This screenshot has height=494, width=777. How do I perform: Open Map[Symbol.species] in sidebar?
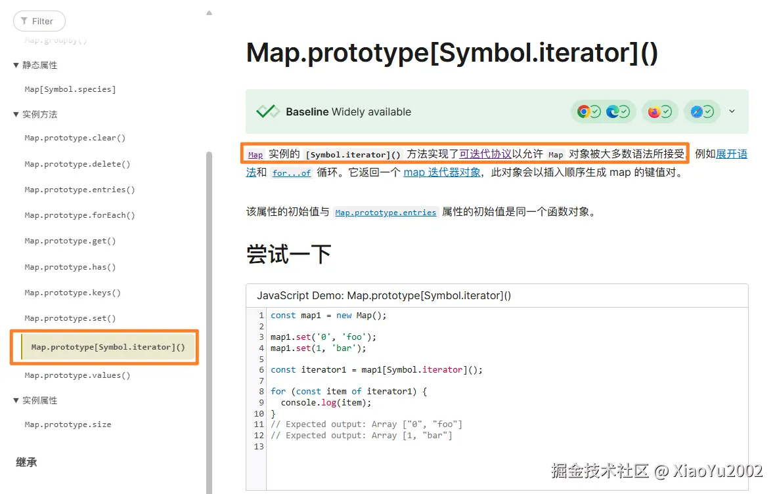pyautogui.click(x=70, y=89)
